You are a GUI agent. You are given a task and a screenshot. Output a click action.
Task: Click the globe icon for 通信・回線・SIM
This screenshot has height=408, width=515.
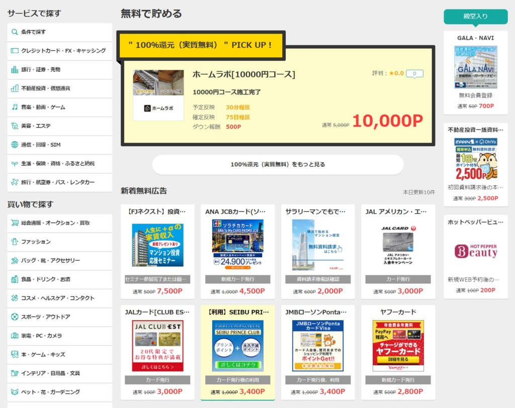pos(15,144)
